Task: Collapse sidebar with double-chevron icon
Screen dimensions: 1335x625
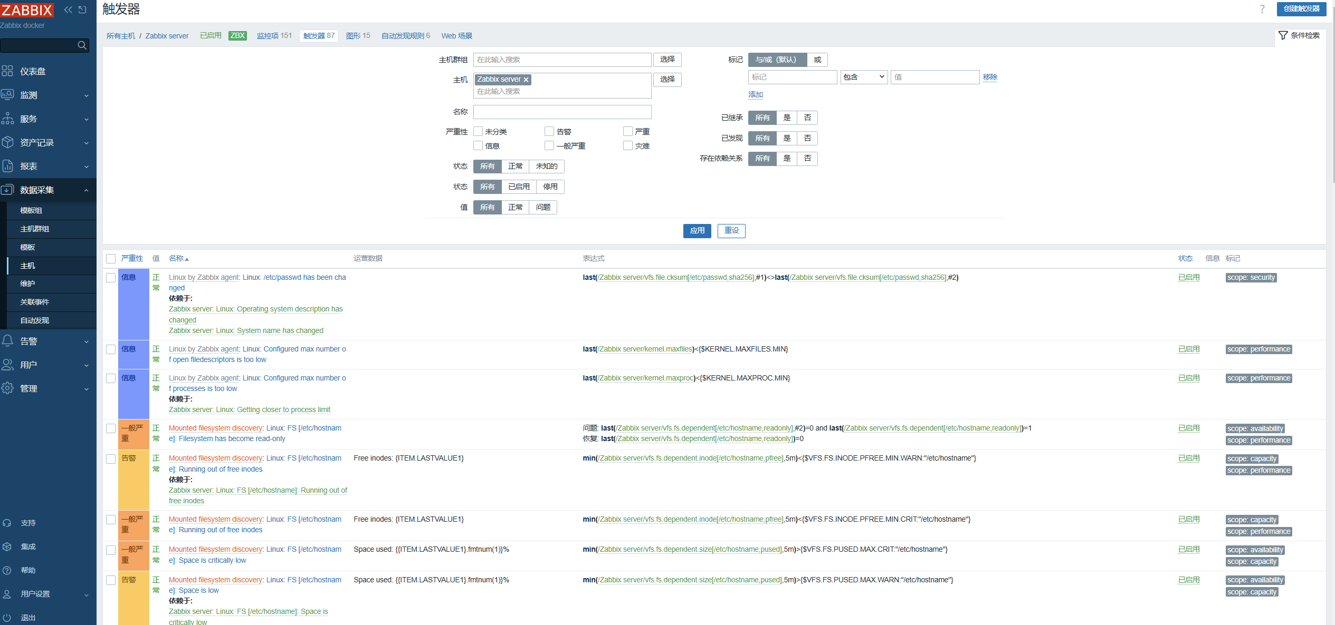Action: click(x=68, y=9)
